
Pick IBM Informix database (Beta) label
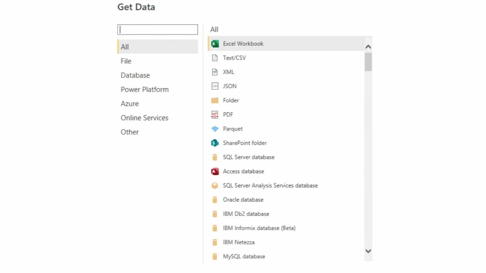pos(259,228)
